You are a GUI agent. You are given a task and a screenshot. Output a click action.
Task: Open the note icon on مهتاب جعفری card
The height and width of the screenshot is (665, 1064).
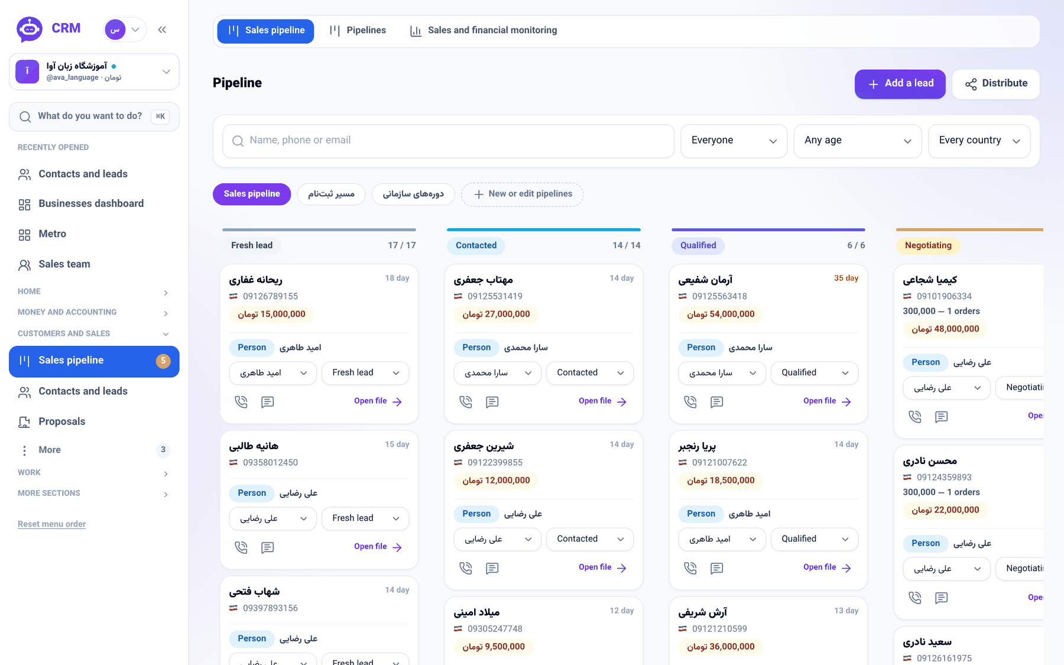pos(492,402)
